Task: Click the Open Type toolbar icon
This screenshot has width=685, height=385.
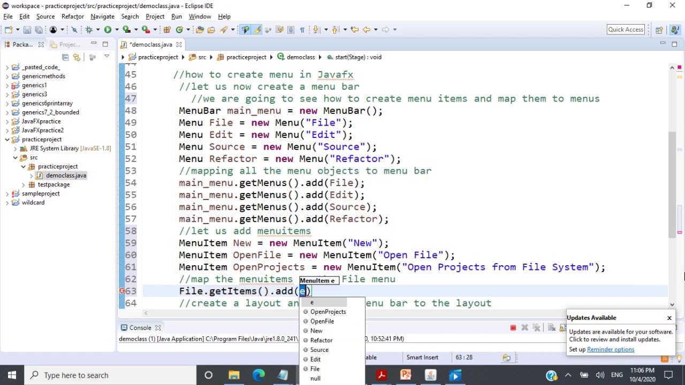Action: tap(199, 29)
